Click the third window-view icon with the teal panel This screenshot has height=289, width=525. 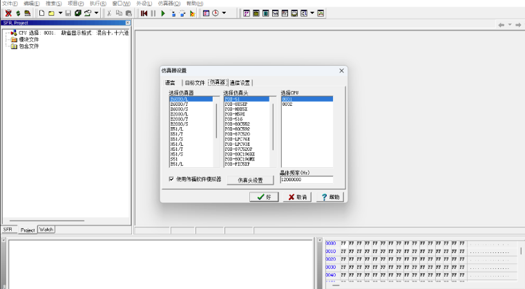click(266, 13)
